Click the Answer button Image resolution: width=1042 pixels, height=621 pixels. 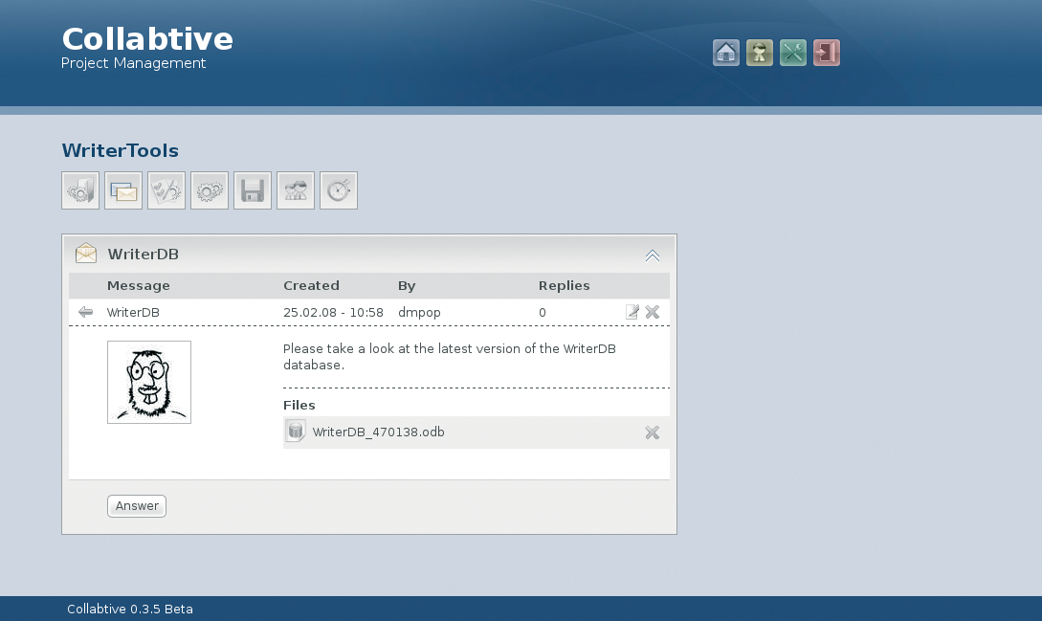(x=137, y=506)
